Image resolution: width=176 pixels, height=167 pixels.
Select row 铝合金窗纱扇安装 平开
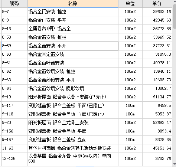pyautogui.click(x=73, y=80)
